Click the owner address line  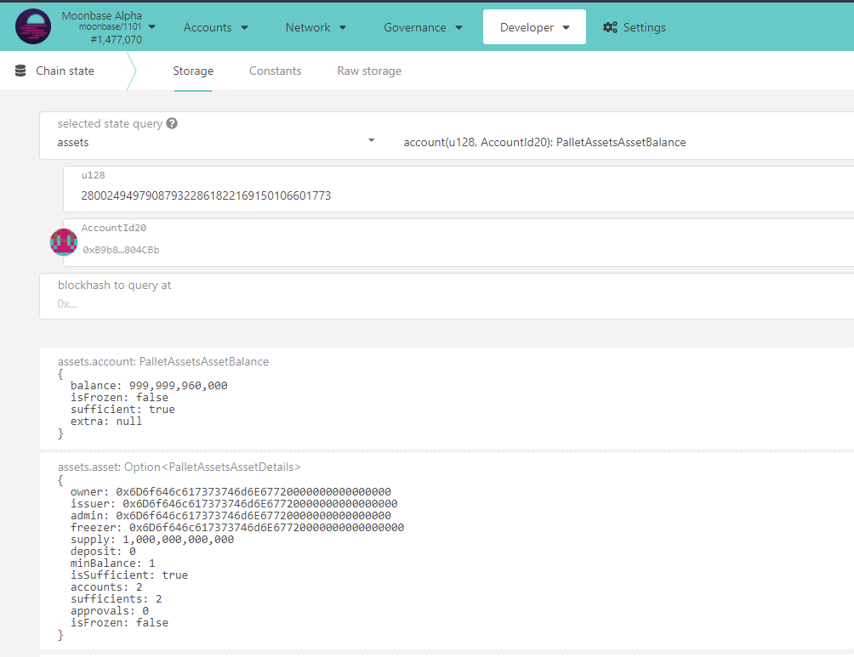[x=231, y=492]
